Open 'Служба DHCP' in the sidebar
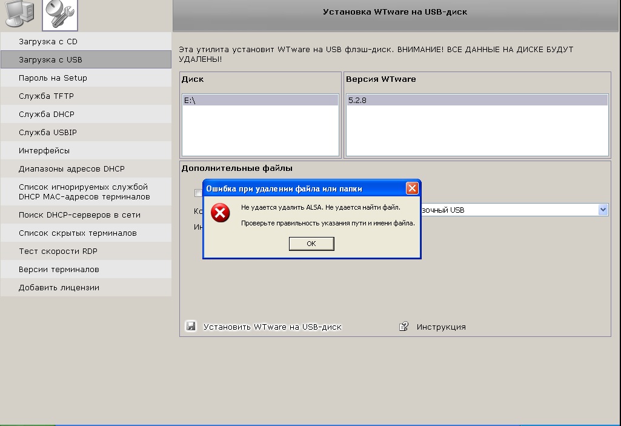The height and width of the screenshot is (426, 621). pos(46,115)
